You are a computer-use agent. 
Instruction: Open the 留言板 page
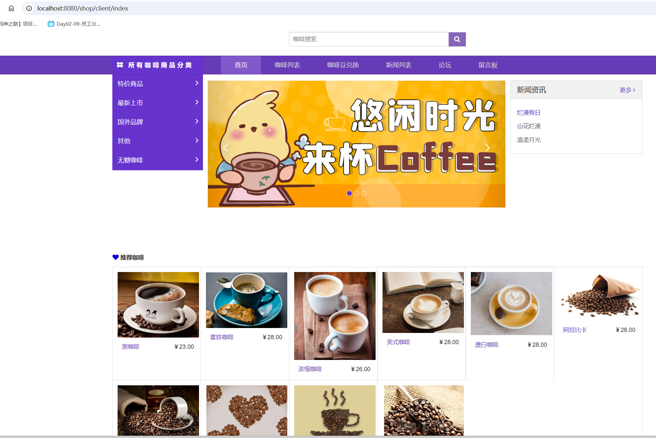pos(488,65)
